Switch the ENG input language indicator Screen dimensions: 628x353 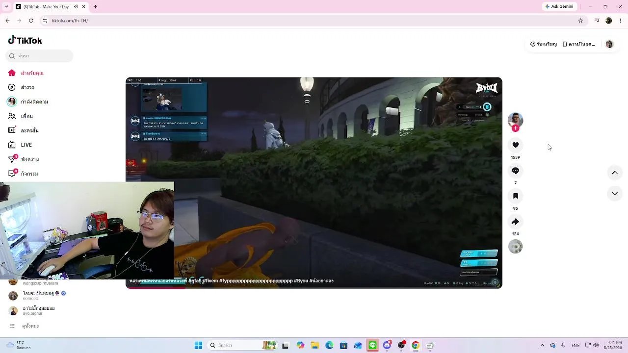pos(575,345)
